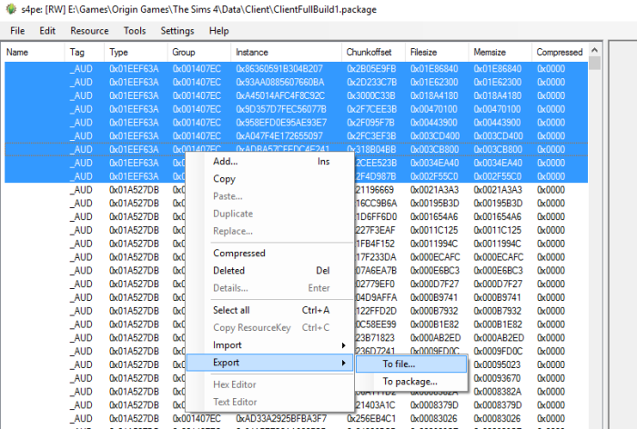Viewport: 637px width, 429px height.
Task: Click the s4pe application icon in title bar
Action: click(11, 9)
